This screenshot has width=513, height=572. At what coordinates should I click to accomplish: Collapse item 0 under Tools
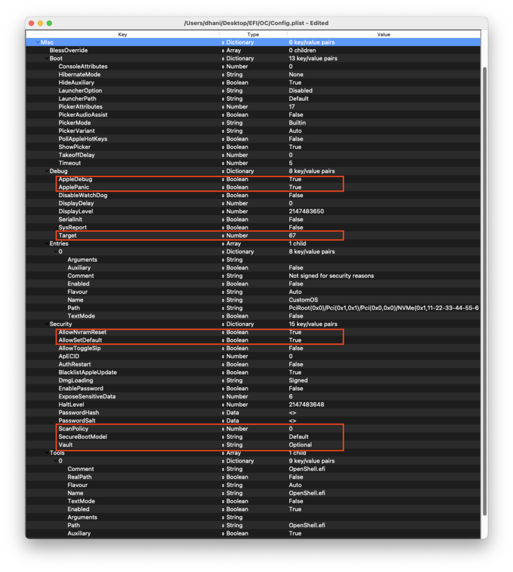55,461
